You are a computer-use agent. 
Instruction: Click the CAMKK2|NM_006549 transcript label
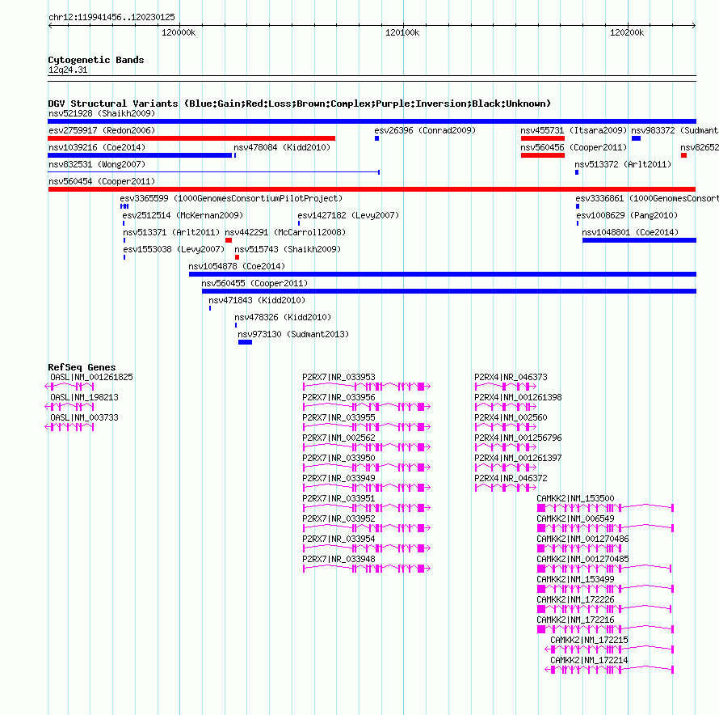tap(575, 518)
